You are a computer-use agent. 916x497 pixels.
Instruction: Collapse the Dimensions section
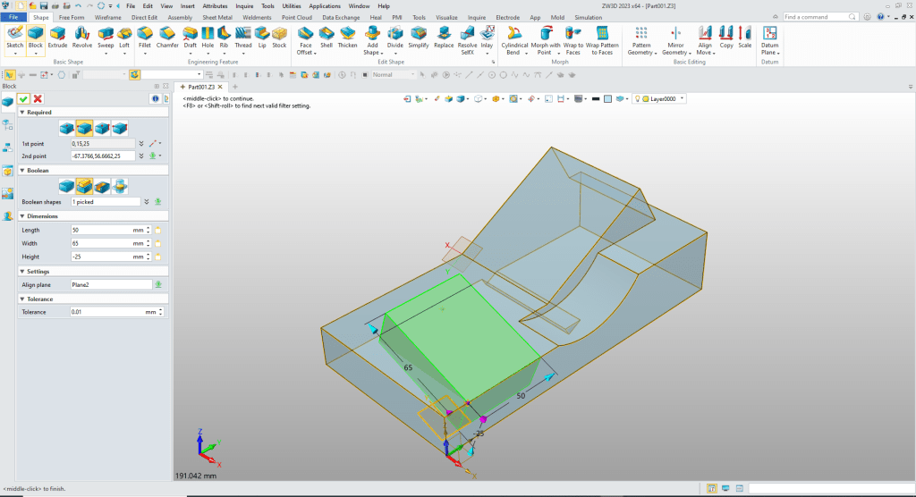click(x=21, y=216)
